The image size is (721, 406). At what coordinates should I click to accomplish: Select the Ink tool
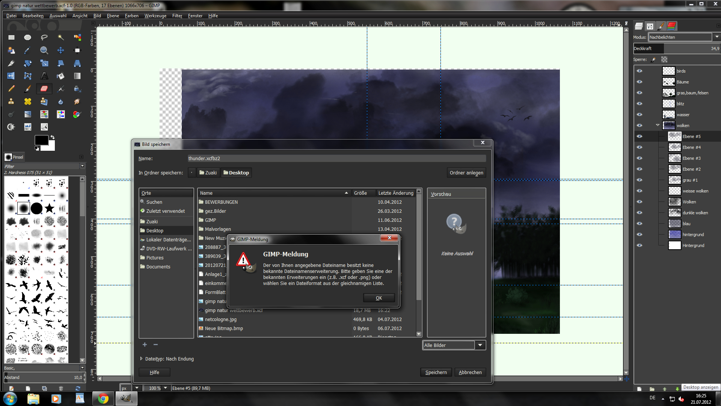[x=77, y=89]
